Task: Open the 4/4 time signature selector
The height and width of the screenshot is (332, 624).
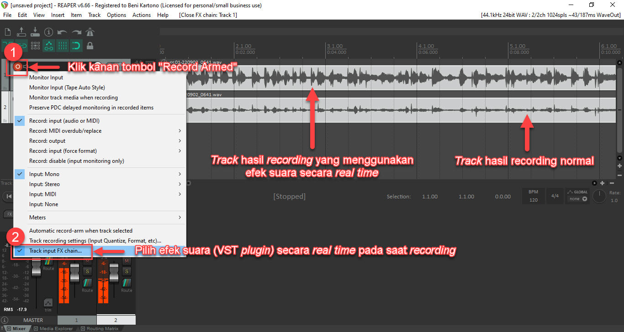Action: 555,196
